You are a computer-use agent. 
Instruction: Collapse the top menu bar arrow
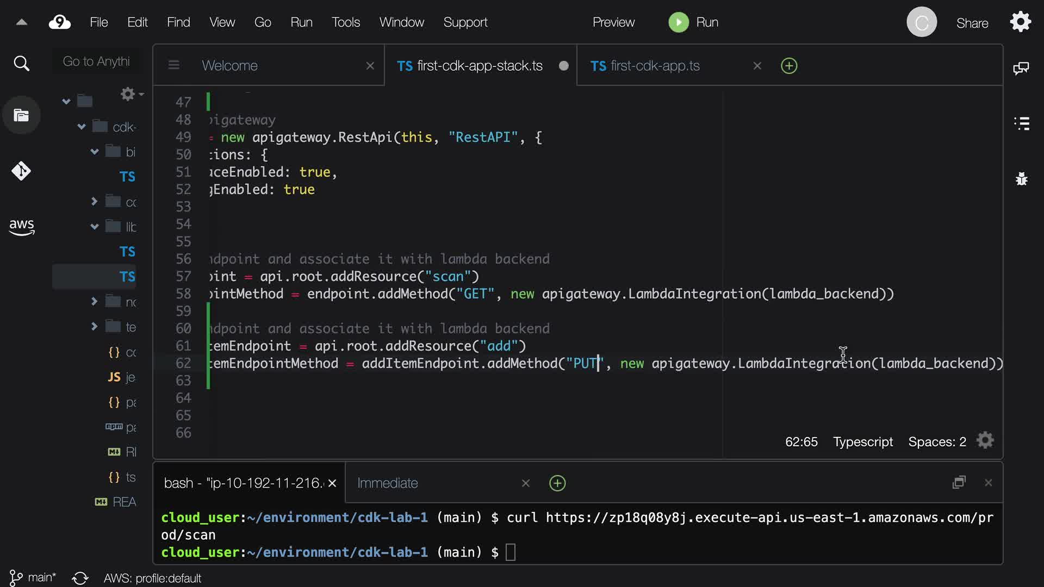pyautogui.click(x=22, y=22)
